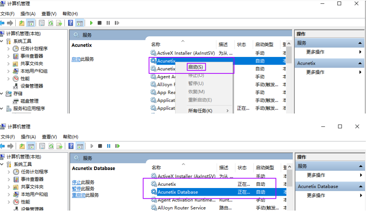The height and width of the screenshot is (214, 367).
Task: Expand 共享文件夹 node in upper window tree
Action: coord(9,63)
